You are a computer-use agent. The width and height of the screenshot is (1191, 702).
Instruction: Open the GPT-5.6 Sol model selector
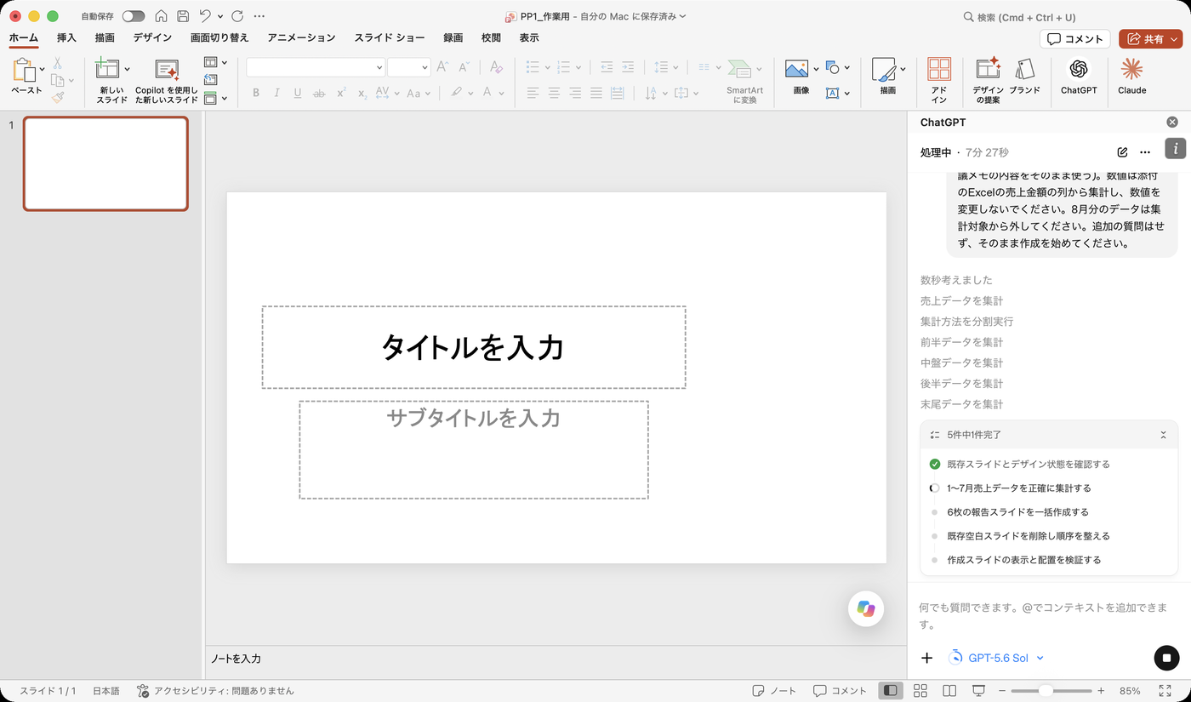996,658
